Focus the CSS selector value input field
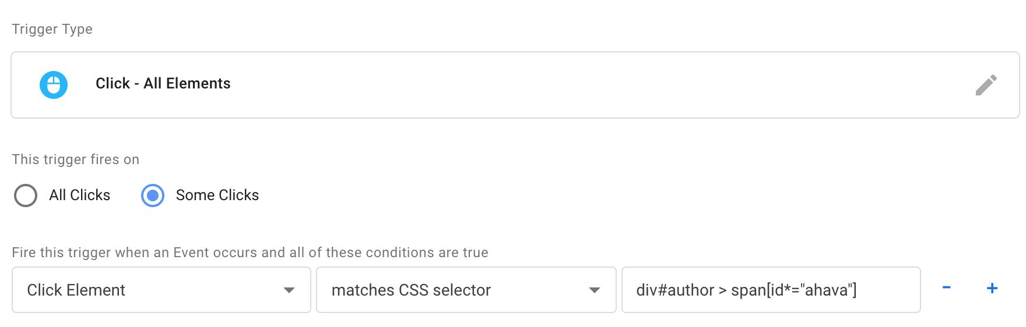 771,290
